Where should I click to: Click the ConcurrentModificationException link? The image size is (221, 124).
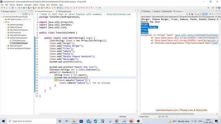[197, 35]
